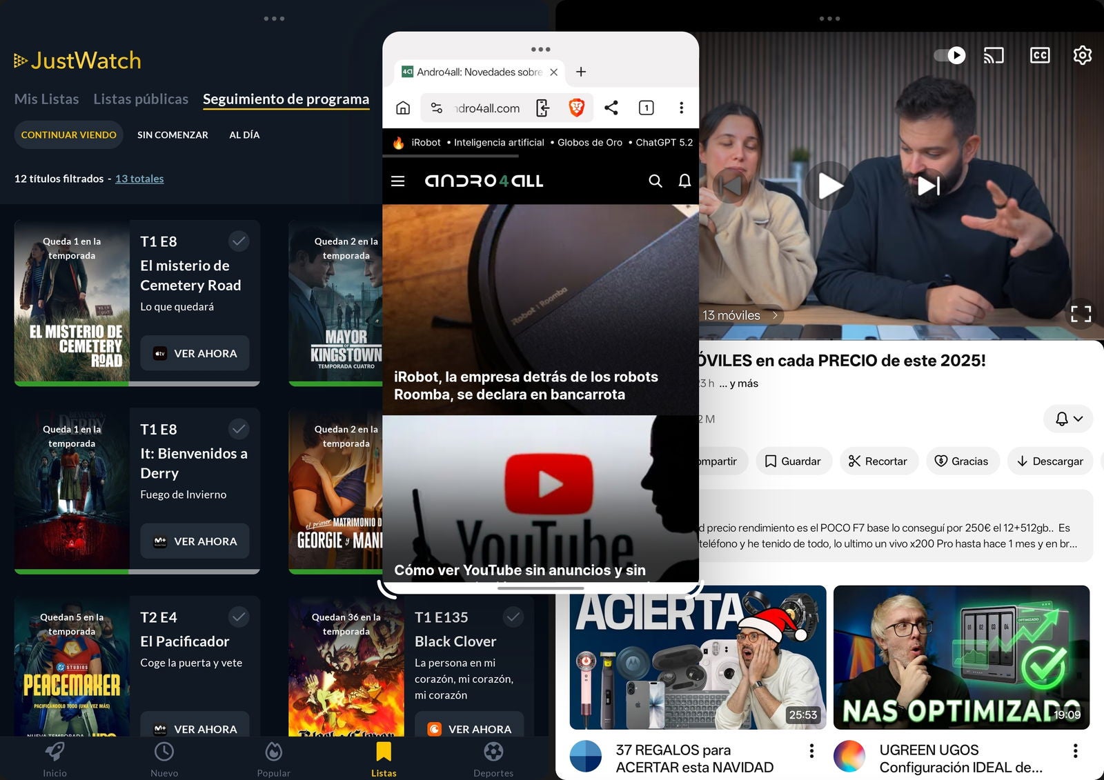Open the YouTube settings gear

pyautogui.click(x=1082, y=55)
